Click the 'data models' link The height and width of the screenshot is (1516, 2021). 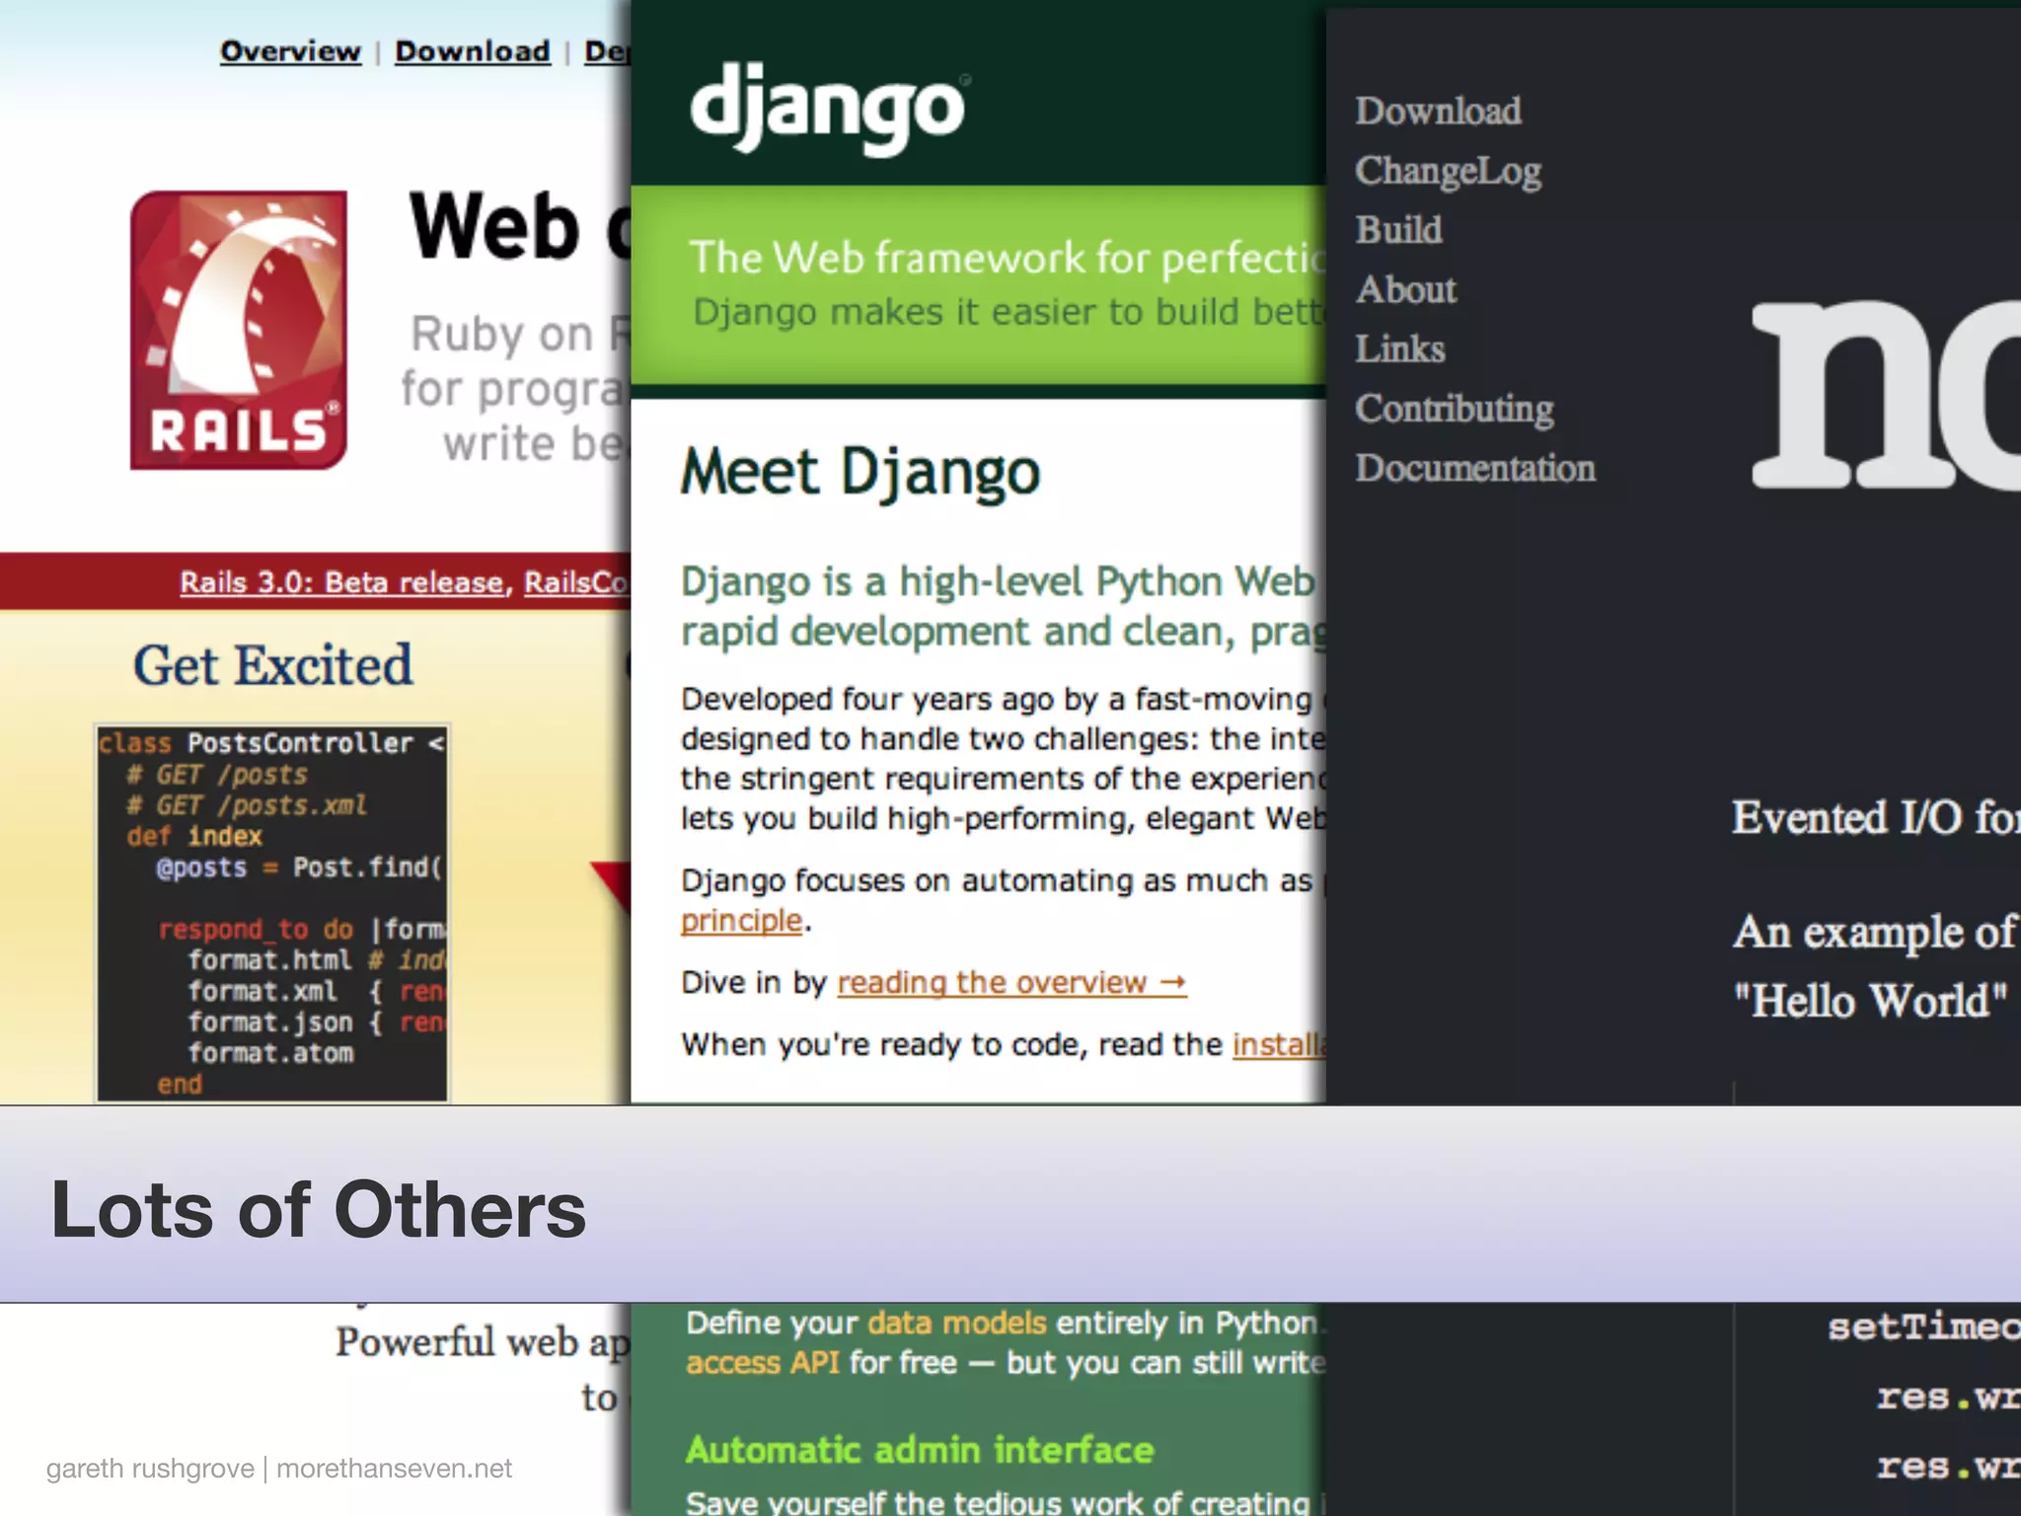(x=956, y=1323)
